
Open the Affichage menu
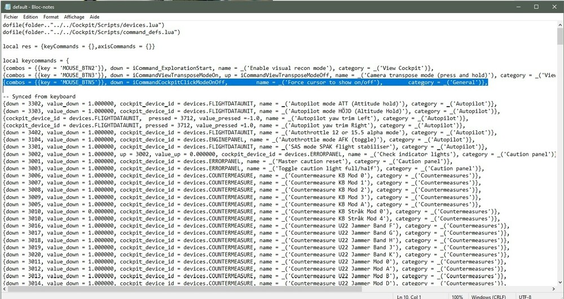(74, 17)
